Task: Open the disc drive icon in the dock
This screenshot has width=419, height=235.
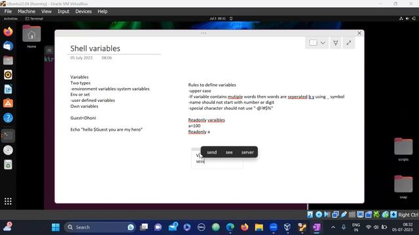Action: point(8,150)
